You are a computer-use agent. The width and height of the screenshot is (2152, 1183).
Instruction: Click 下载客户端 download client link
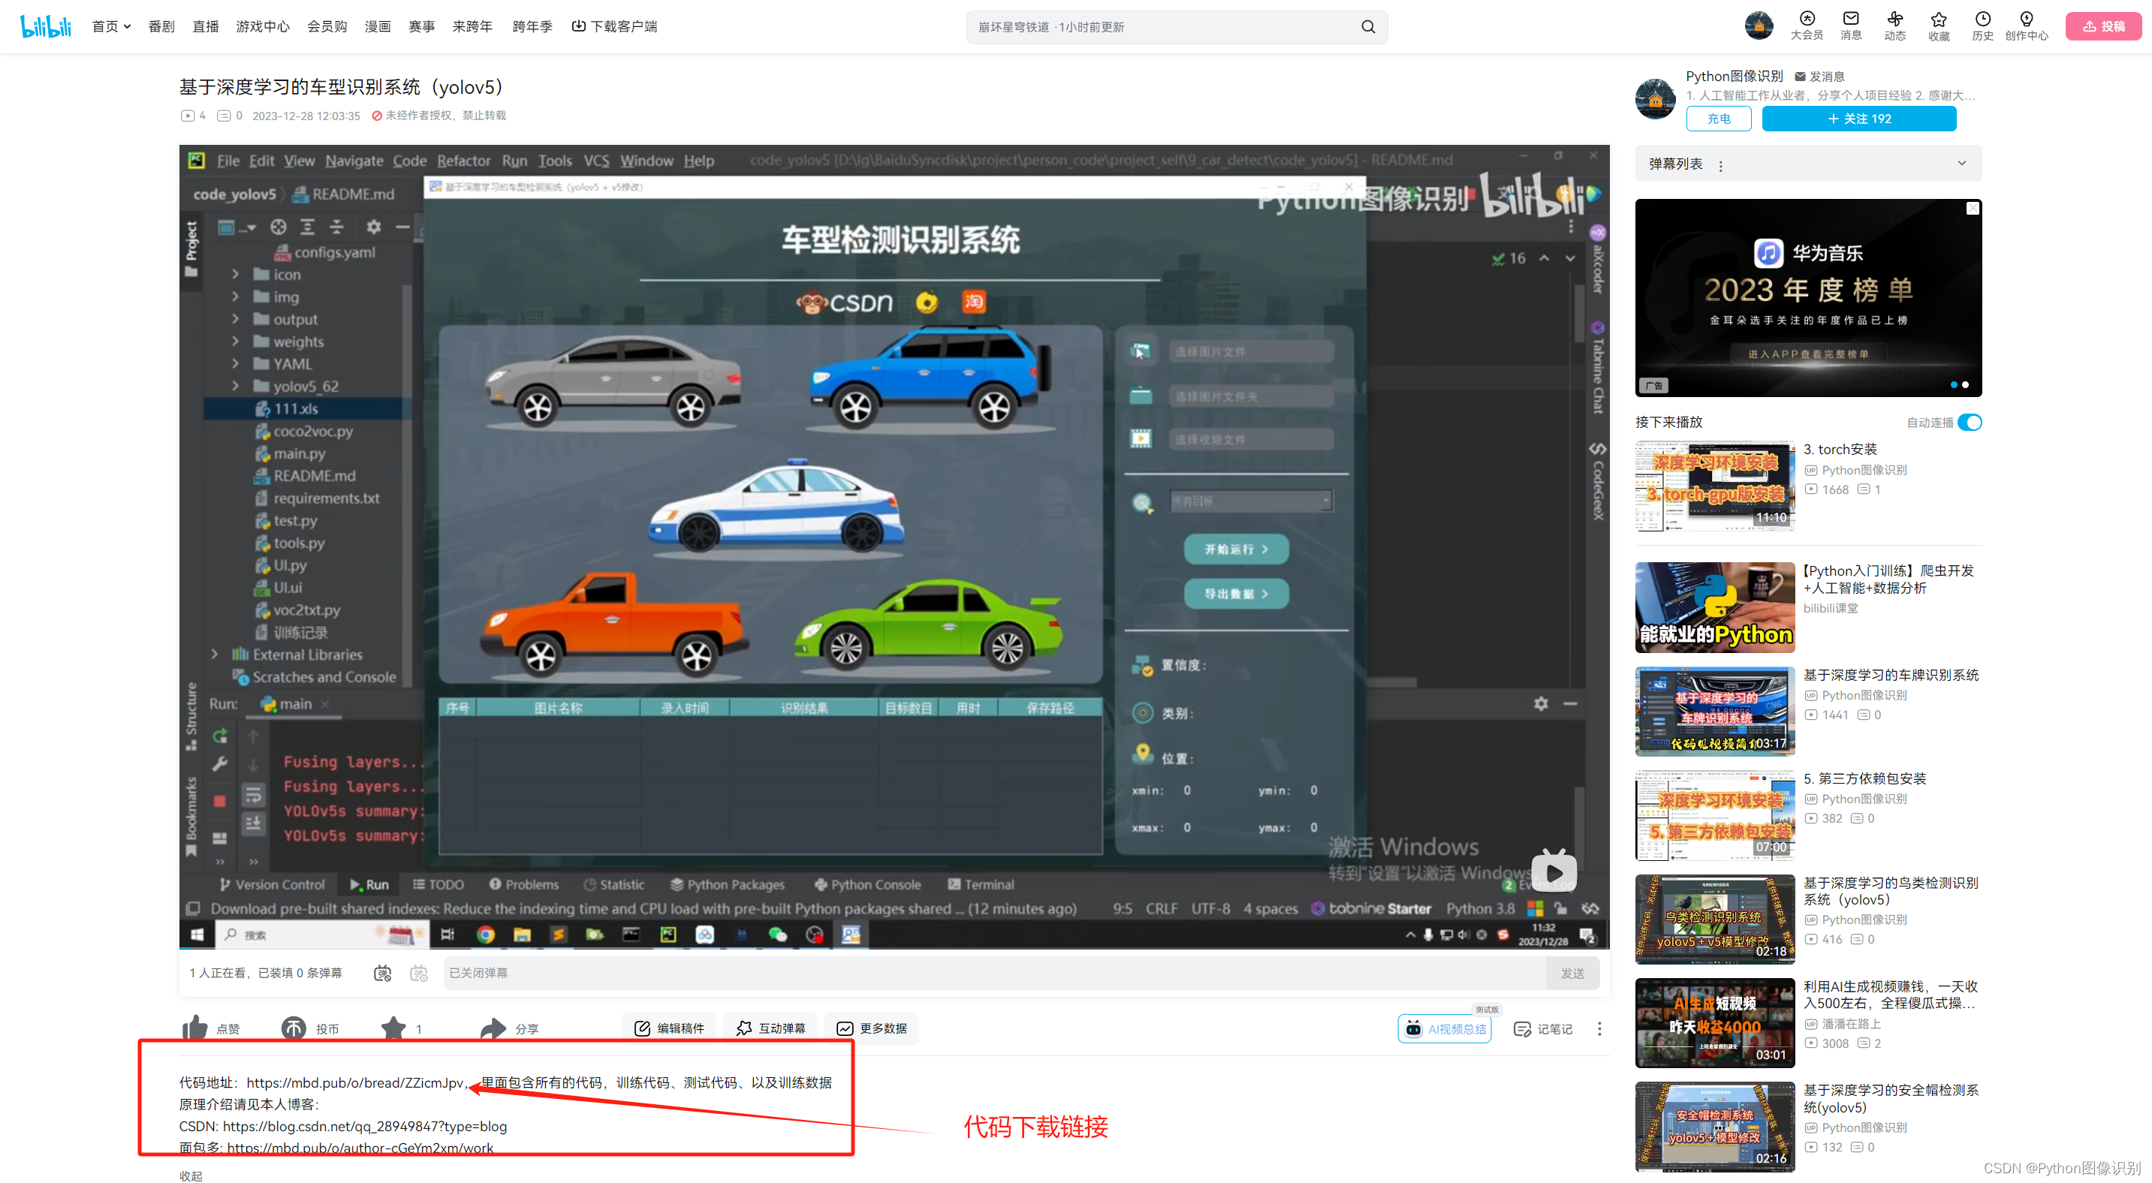(x=614, y=27)
